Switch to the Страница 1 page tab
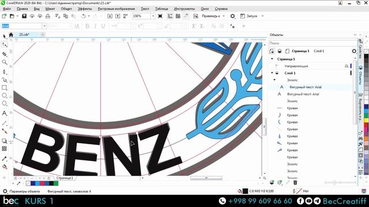Viewport: 369px width, 207px height. tap(65, 178)
